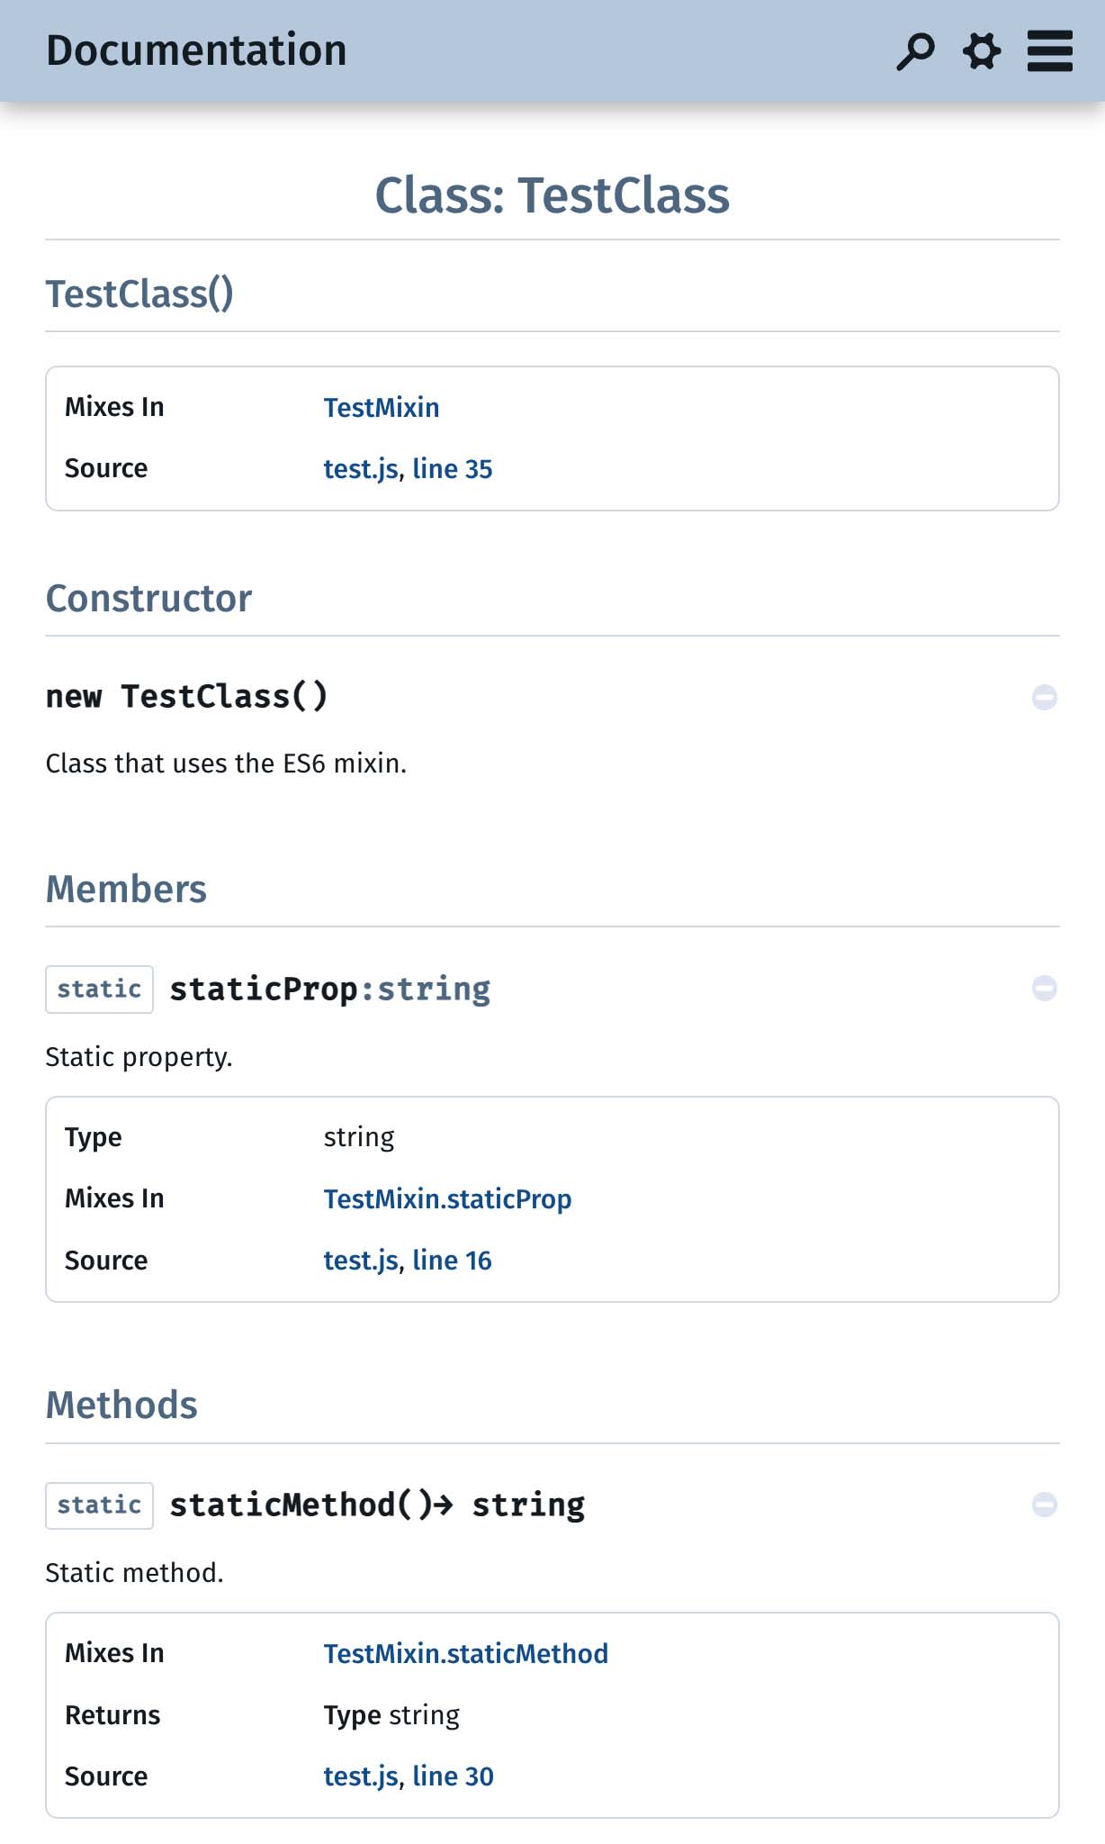1105x1844 pixels.
Task: Open settings via the gear icon
Action: (x=982, y=51)
